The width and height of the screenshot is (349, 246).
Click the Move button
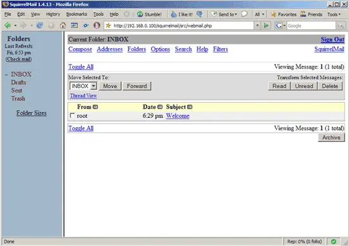point(110,86)
